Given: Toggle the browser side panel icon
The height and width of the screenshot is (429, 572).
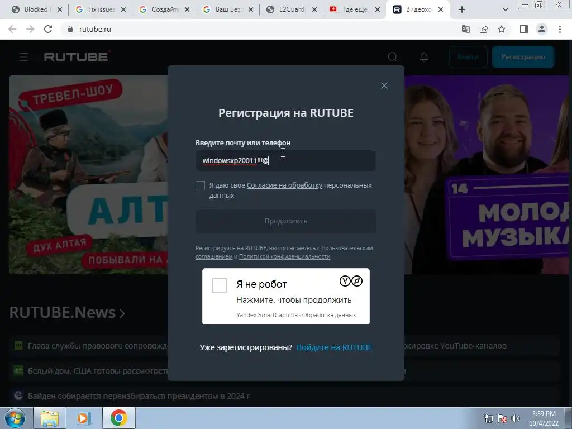Looking at the screenshot, I should click(524, 29).
